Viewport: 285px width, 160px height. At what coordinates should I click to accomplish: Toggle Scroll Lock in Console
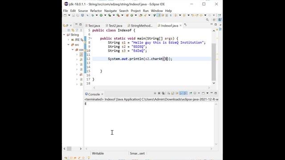(x=173, y=93)
